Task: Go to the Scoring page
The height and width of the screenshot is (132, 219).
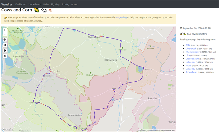Action: click(x=65, y=4)
